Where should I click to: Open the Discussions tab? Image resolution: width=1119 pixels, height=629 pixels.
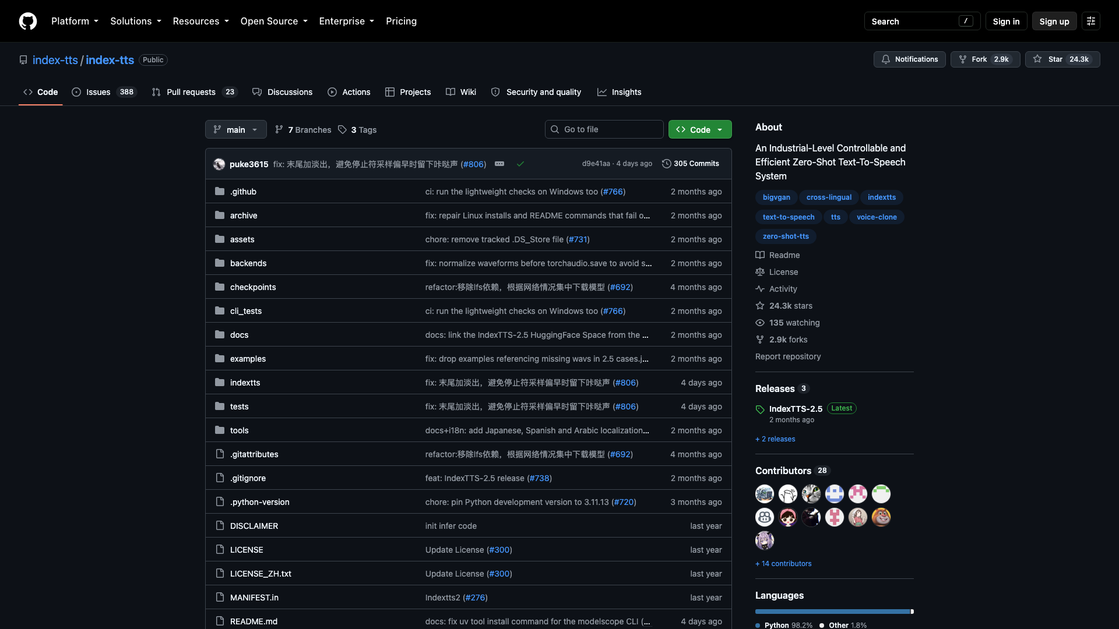[x=283, y=92]
